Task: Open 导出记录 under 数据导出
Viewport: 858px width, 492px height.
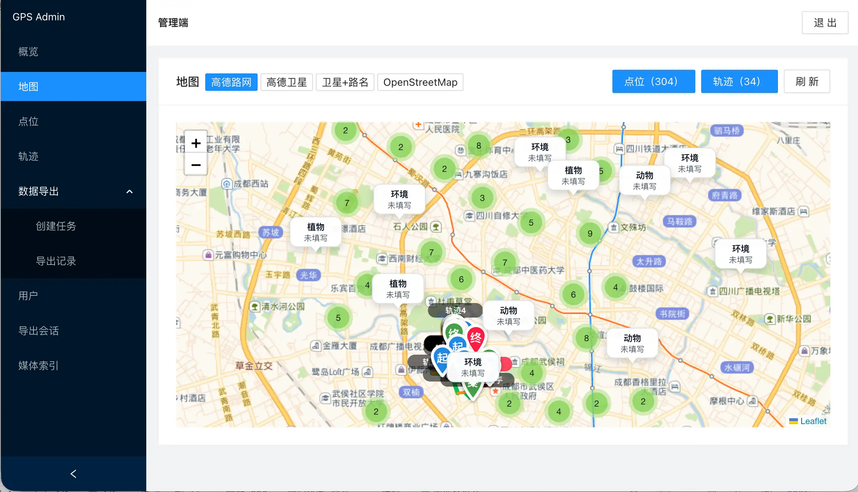Action: [x=74, y=261]
